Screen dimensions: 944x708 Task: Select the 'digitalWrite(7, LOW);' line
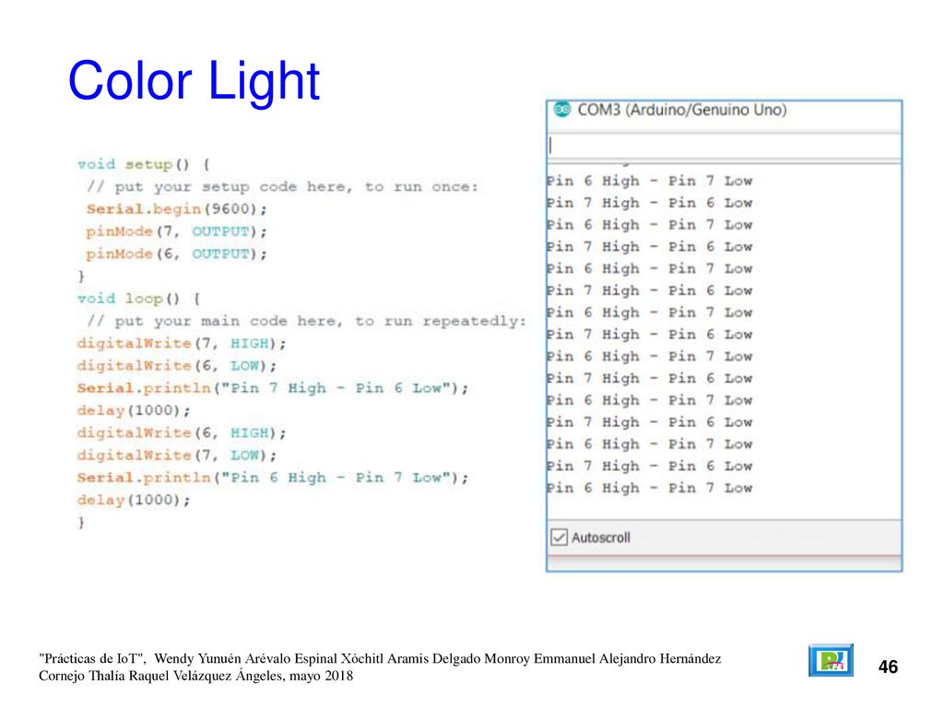tap(177, 455)
